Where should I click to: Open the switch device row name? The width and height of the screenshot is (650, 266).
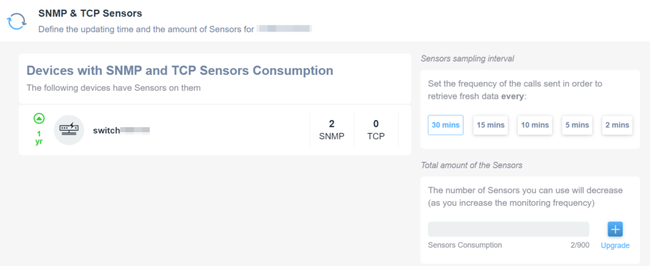[121, 130]
